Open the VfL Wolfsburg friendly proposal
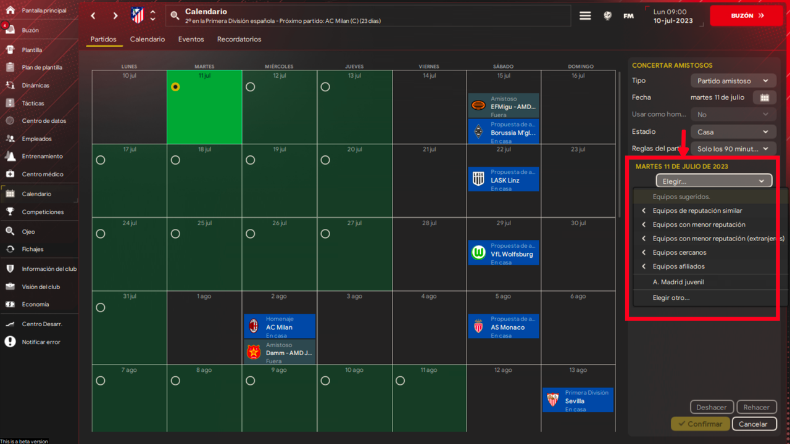This screenshot has height=444, width=790. (x=503, y=253)
